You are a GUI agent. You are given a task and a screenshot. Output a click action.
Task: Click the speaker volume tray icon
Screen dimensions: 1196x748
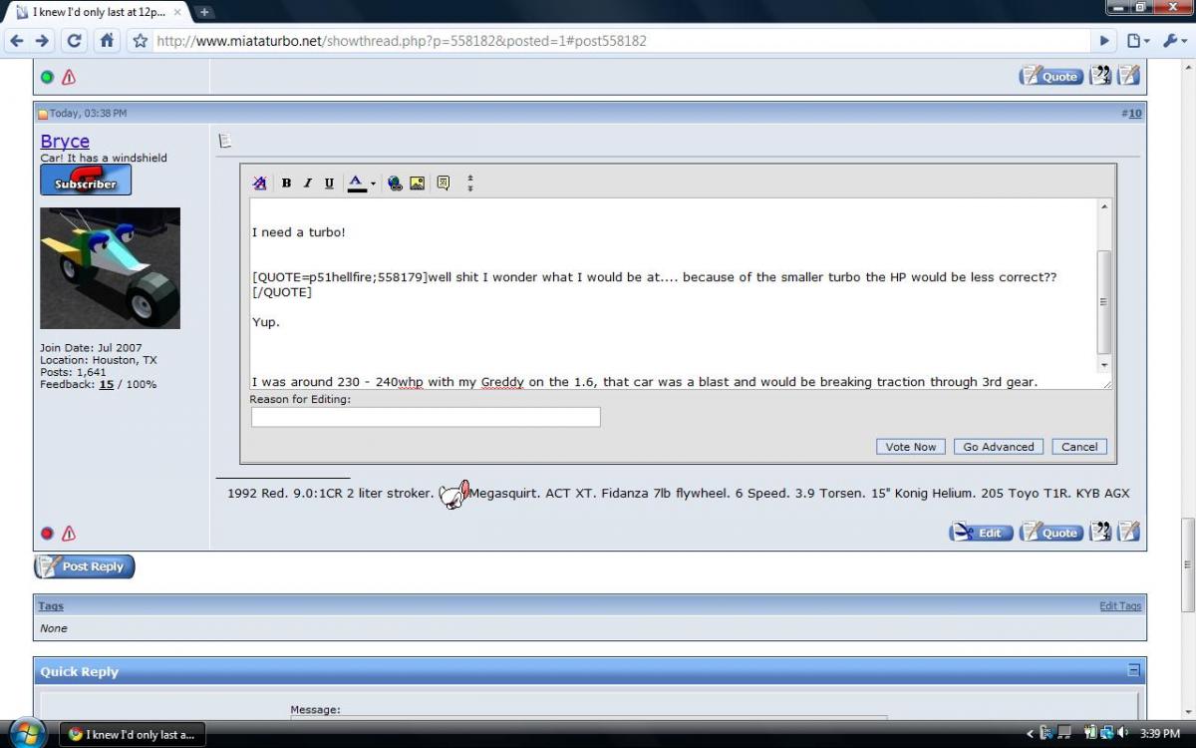point(1124,734)
